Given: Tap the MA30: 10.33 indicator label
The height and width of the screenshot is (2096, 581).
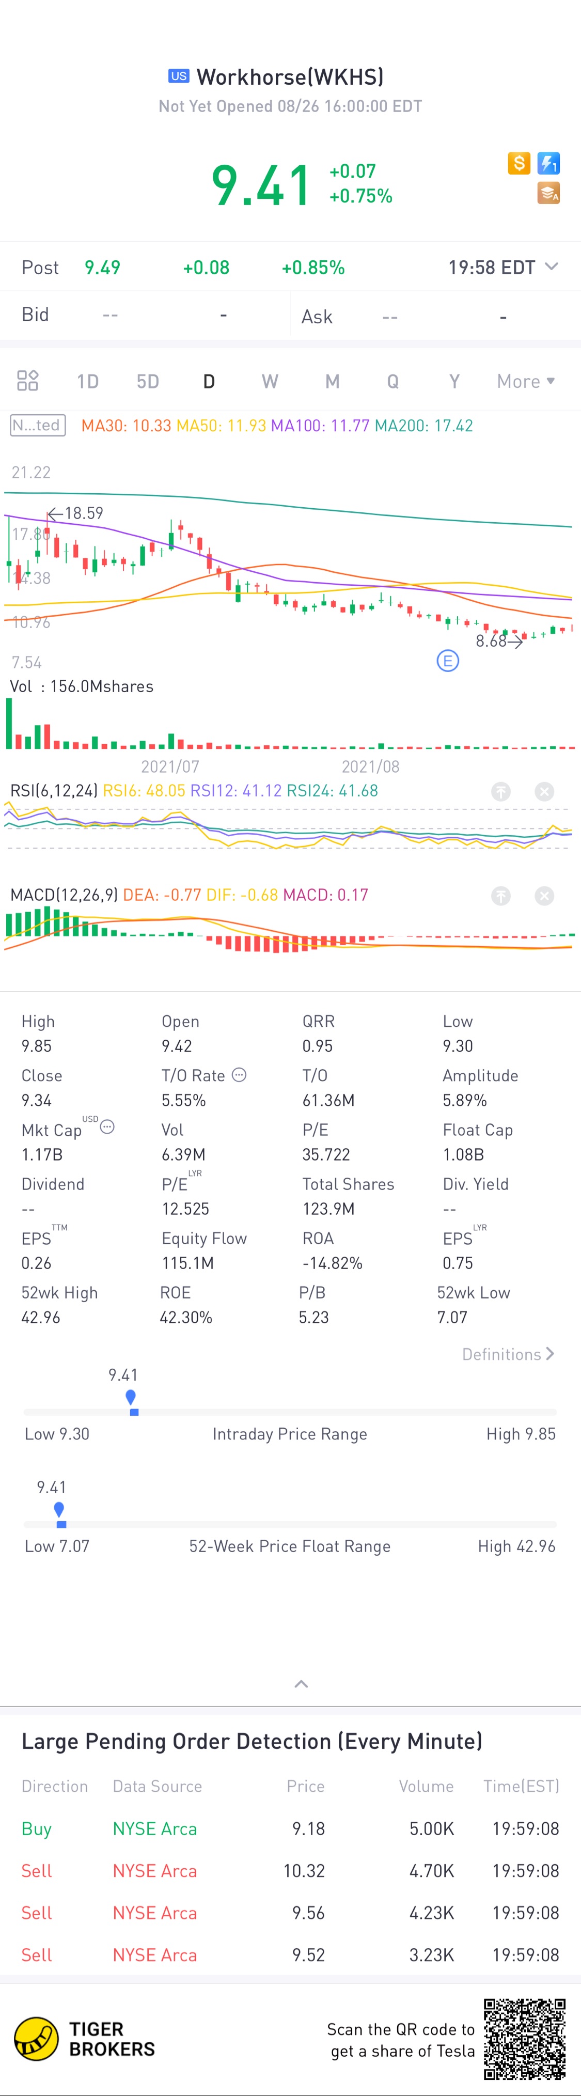Looking at the screenshot, I should pyautogui.click(x=126, y=426).
